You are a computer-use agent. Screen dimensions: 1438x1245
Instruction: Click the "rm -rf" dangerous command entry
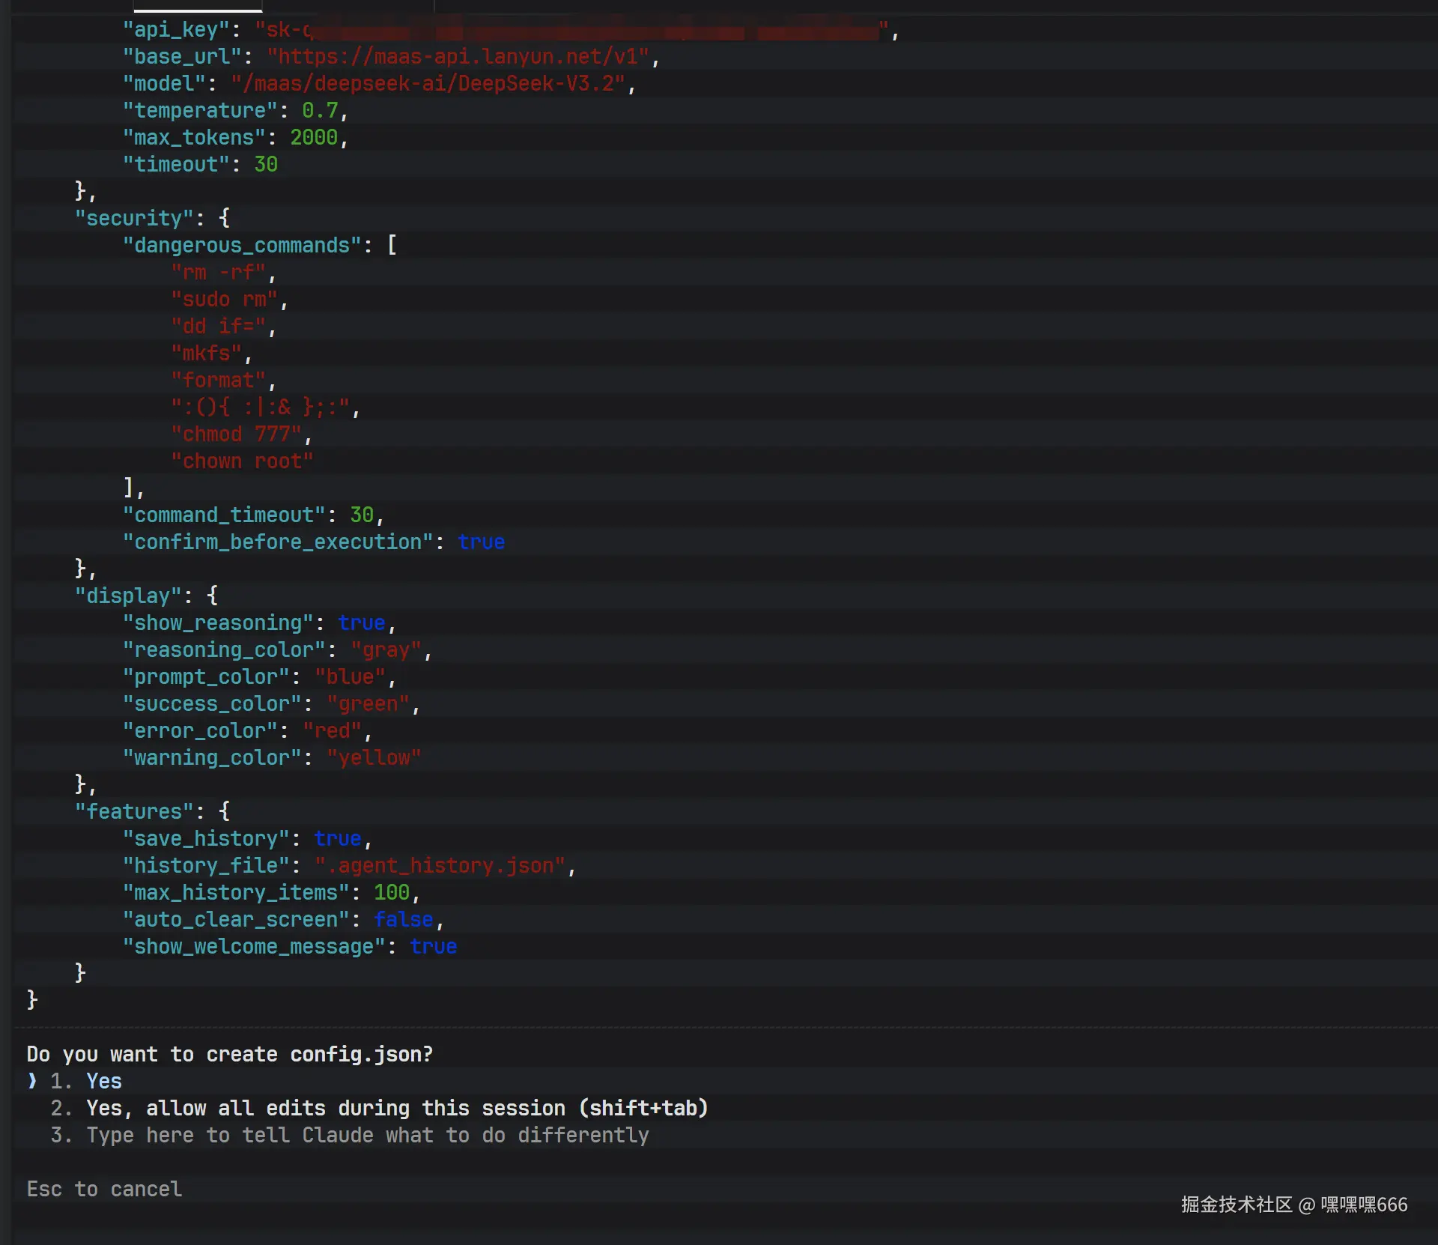(218, 272)
